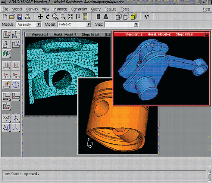212x183 pixels.
Task: Toggle shaded render style cube
Action: (x=133, y=17)
